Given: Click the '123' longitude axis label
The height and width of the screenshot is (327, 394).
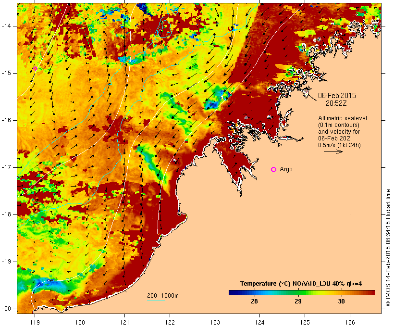Looking at the screenshot, I should click(x=215, y=322).
